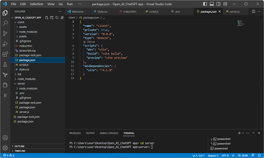Click Ln 1, Col 1 in status bar
The width and height of the screenshot is (264, 158).
(x=198, y=155)
